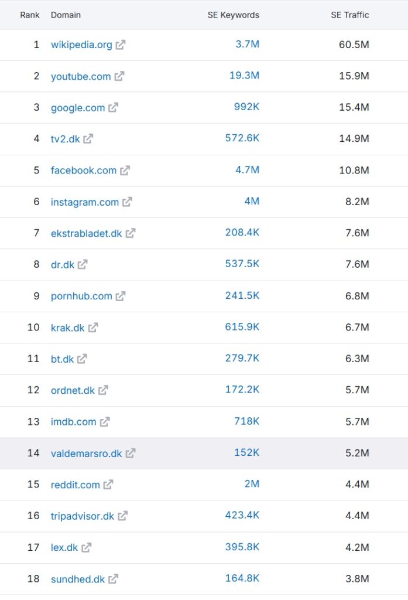408x600 pixels.
Task: Click 172.2K keywords value for ordnet.dk
Action: pos(242,390)
